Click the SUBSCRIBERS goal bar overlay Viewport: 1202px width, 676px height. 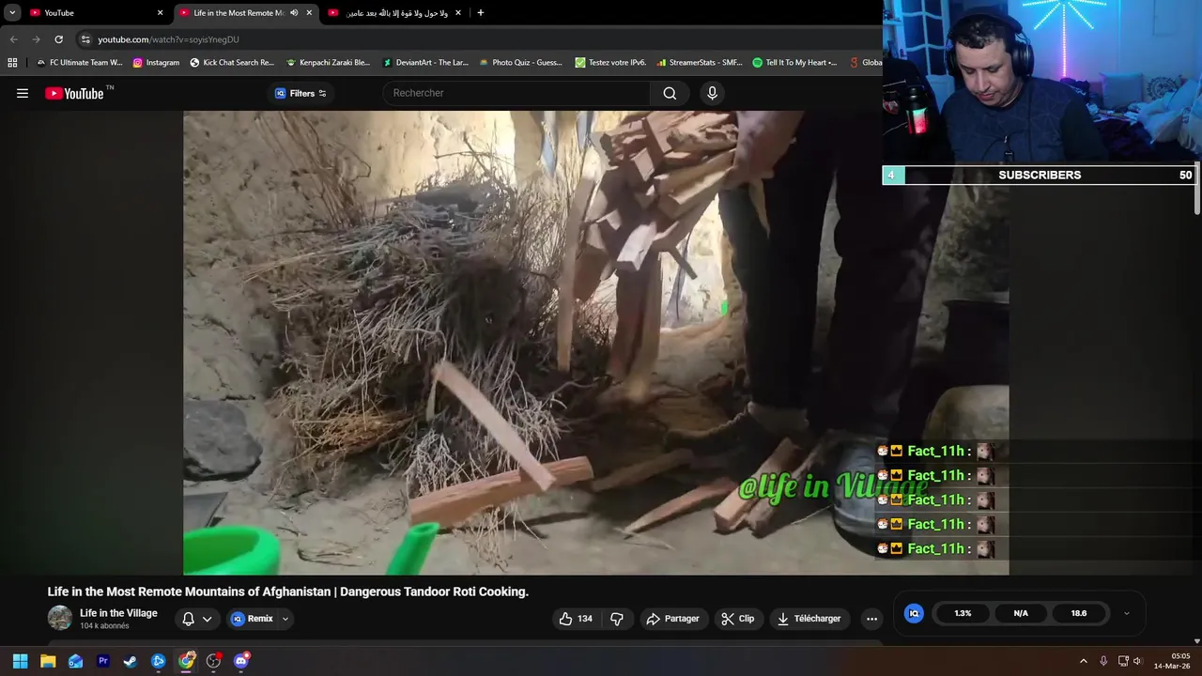[x=1040, y=175]
